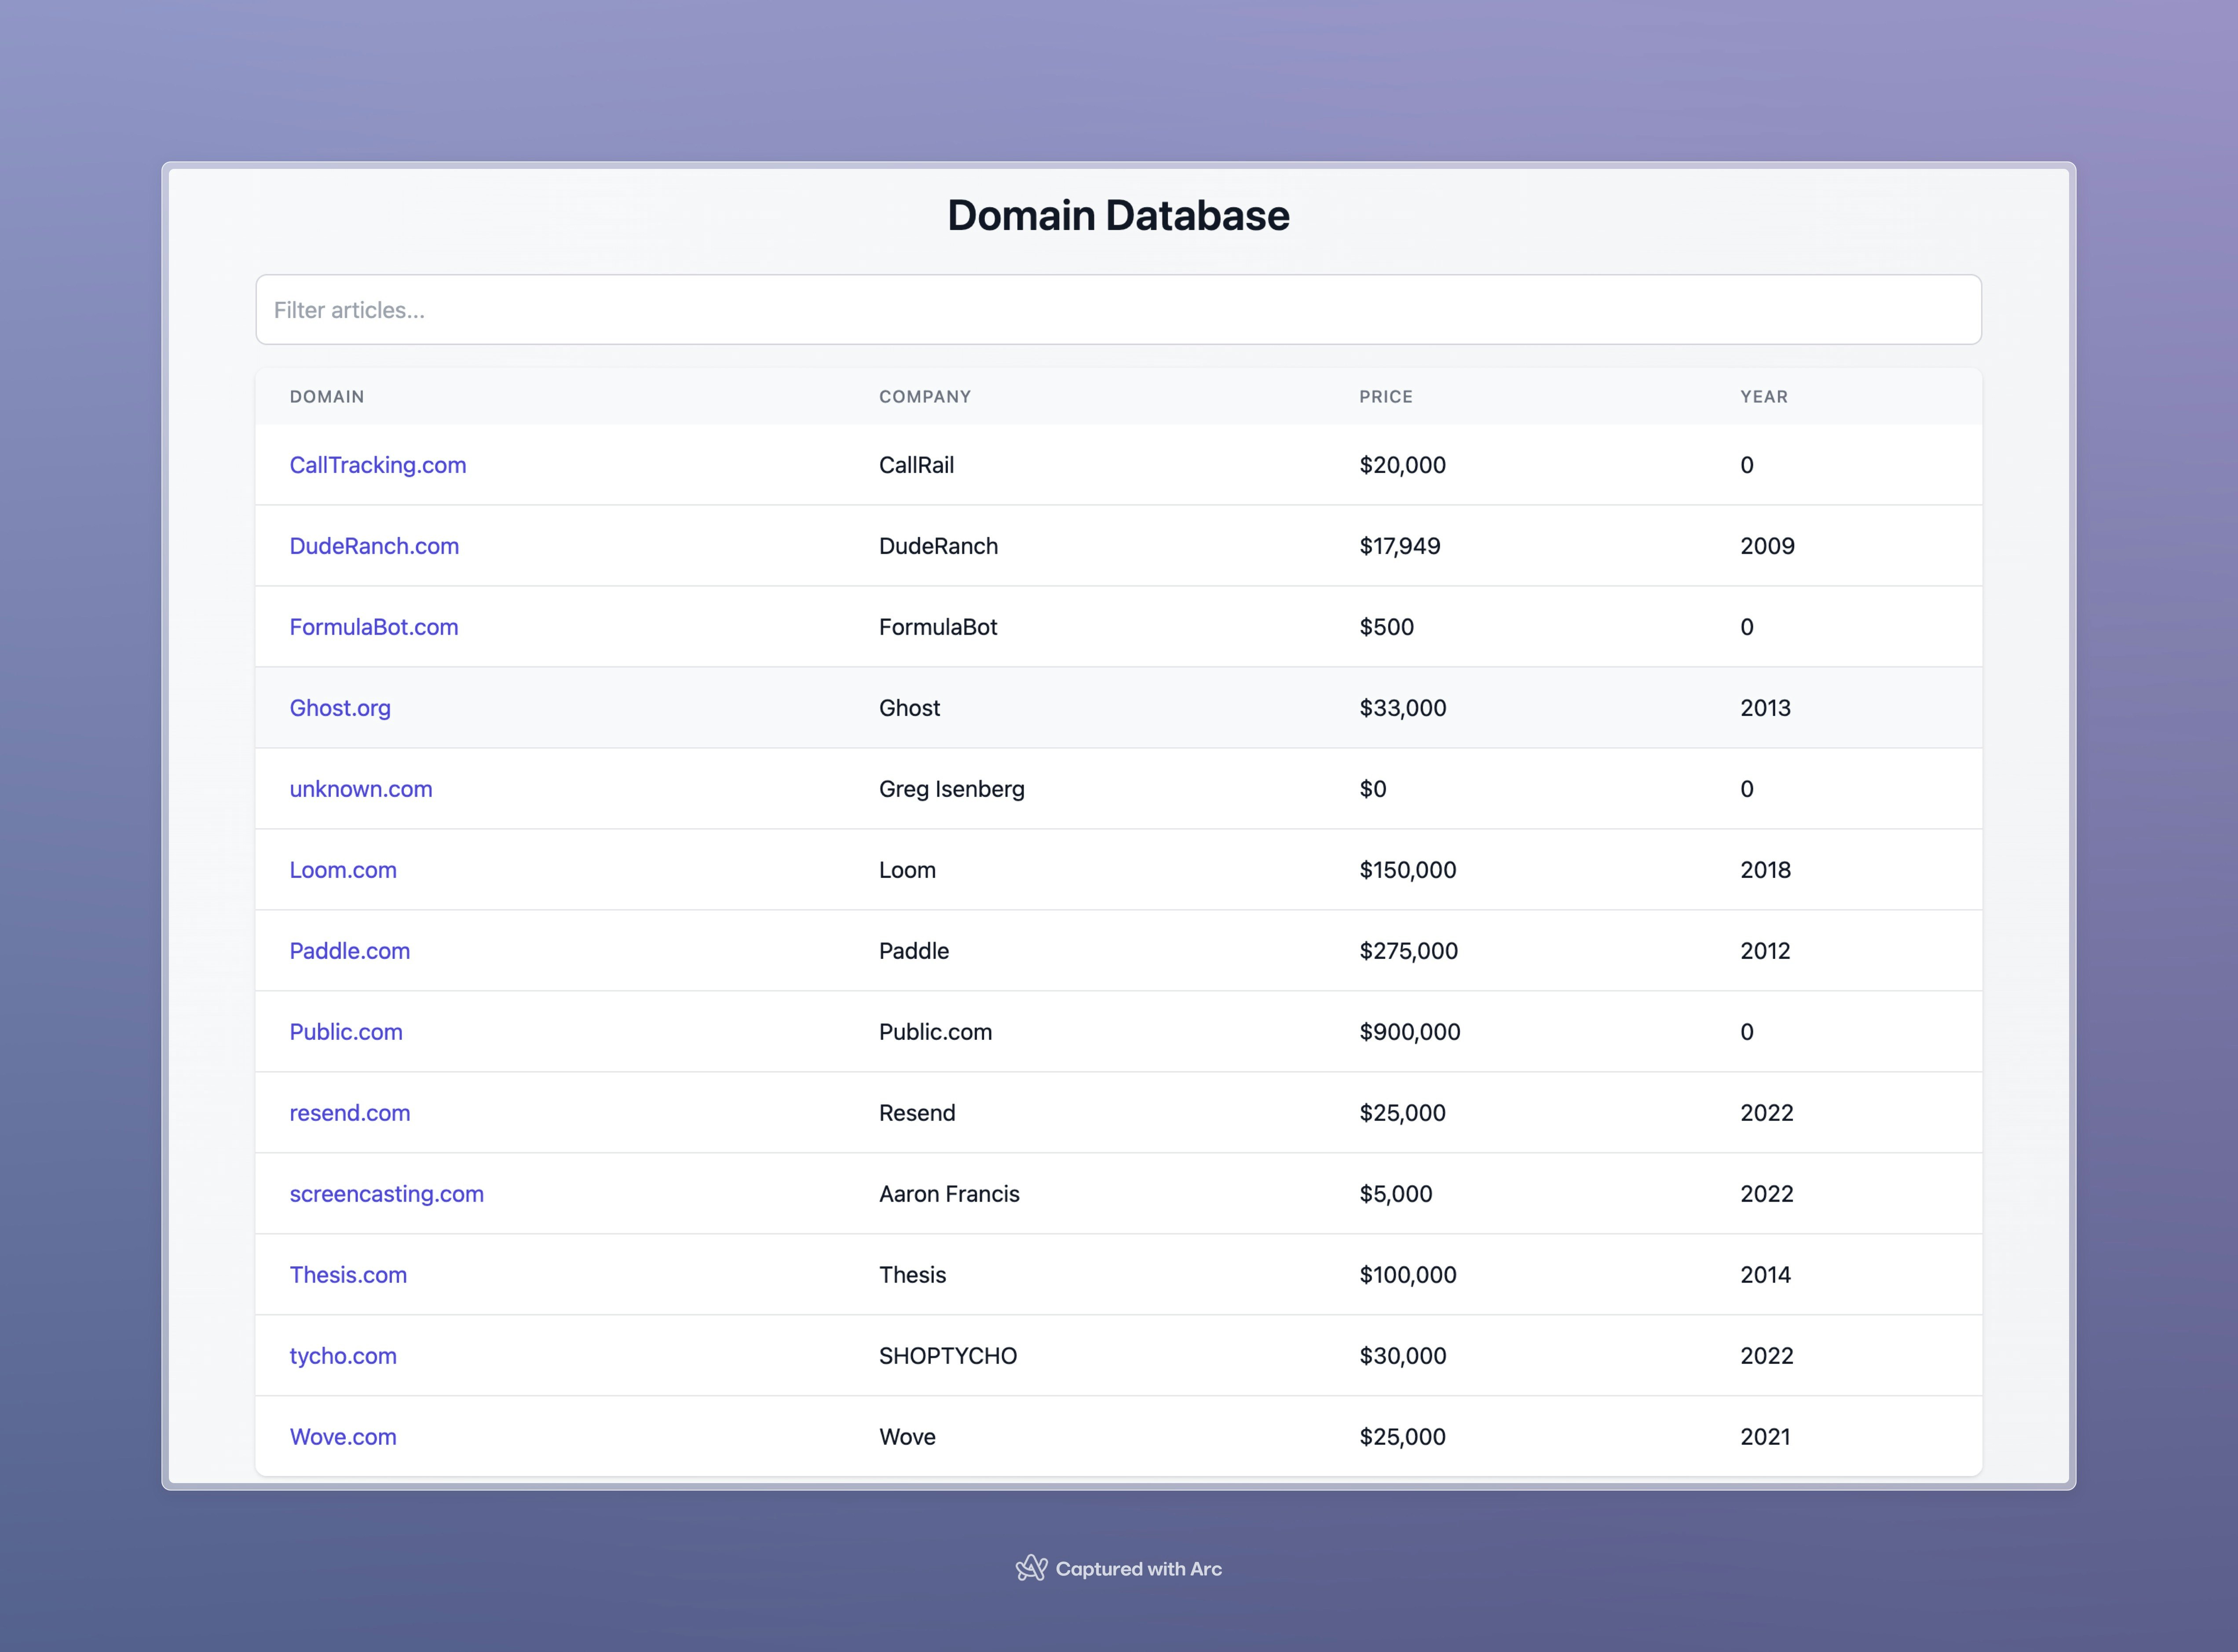
Task: Open the CallTracking.com domain link
Action: click(378, 465)
